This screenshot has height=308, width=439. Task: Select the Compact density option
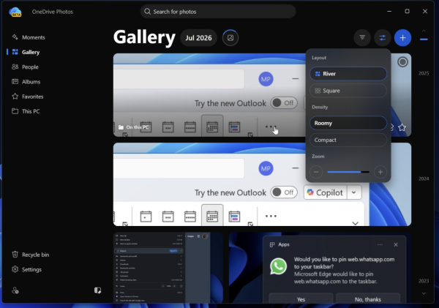(348, 140)
